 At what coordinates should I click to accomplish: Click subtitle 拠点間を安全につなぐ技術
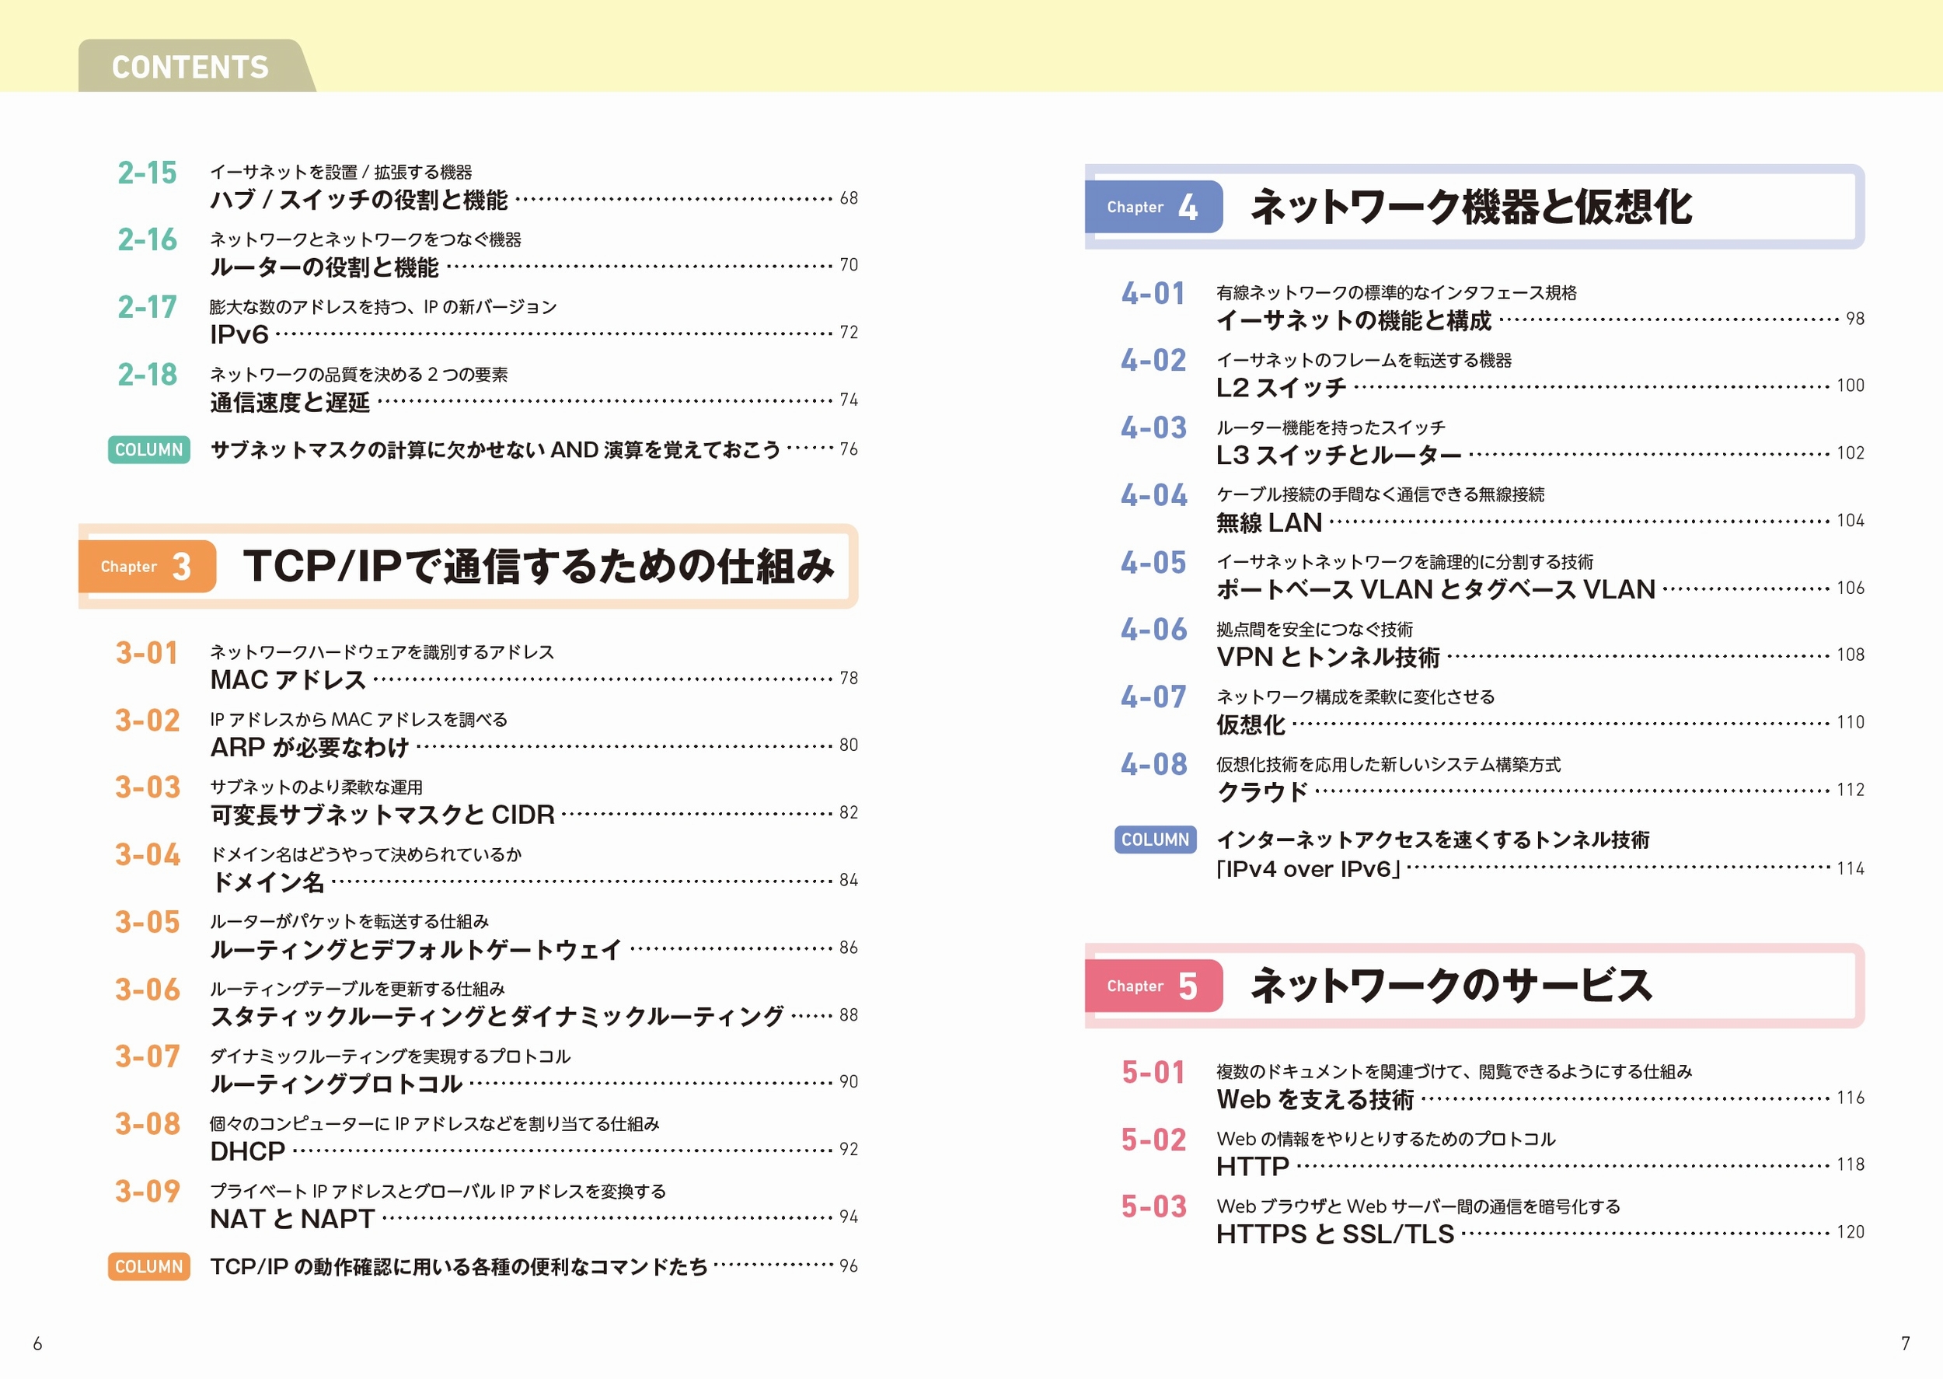point(1315,629)
